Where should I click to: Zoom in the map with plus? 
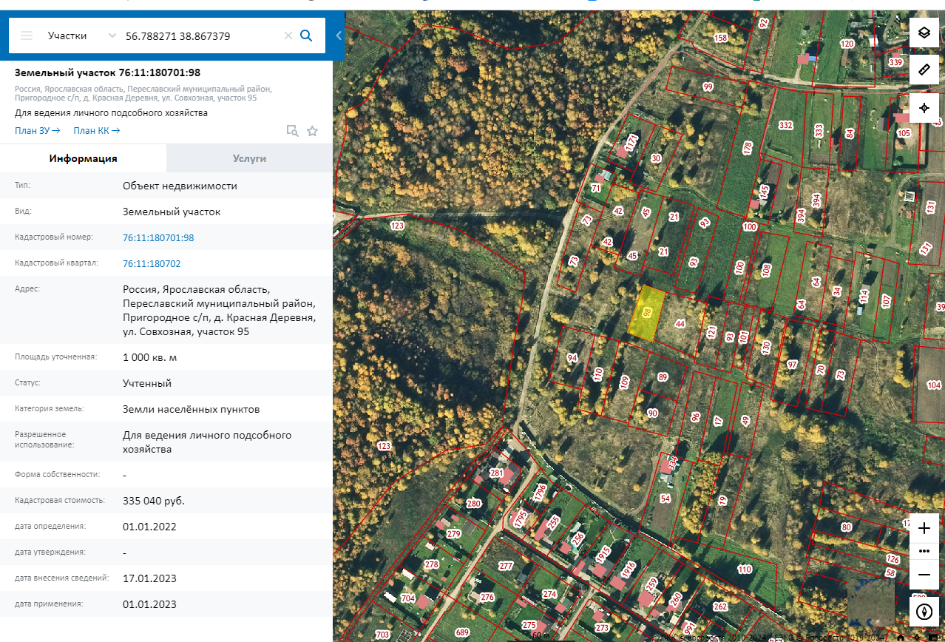point(924,528)
